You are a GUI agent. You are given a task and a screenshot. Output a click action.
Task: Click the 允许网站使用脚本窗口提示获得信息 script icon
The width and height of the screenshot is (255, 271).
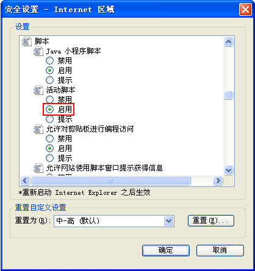pos(38,168)
